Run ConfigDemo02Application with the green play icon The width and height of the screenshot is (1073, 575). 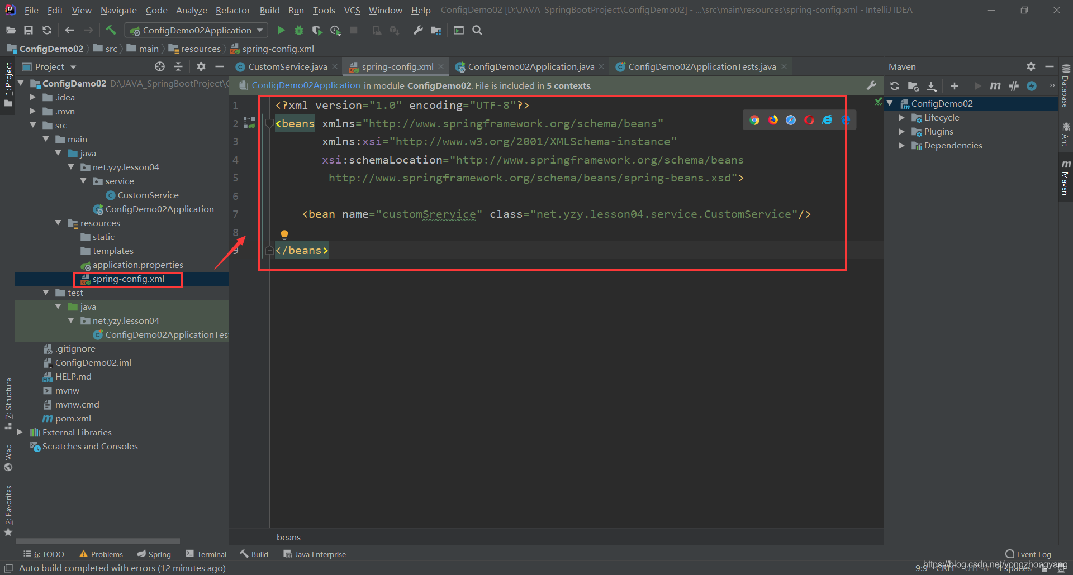[x=281, y=30]
